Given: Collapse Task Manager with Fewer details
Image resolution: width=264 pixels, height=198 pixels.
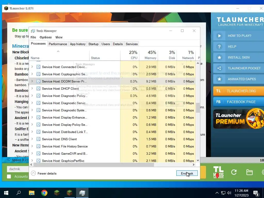Looking at the screenshot, I should point(44,173).
